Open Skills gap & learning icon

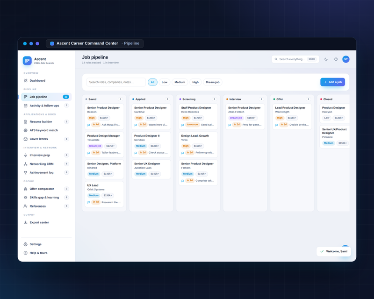[26, 198]
